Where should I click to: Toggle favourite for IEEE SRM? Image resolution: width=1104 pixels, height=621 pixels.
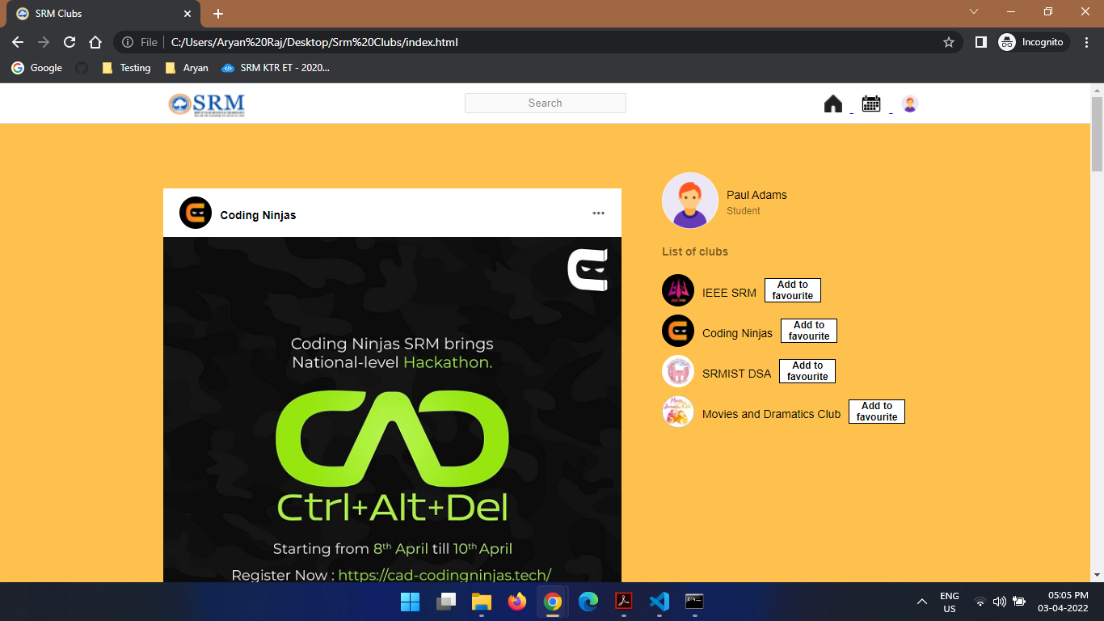[x=792, y=289]
